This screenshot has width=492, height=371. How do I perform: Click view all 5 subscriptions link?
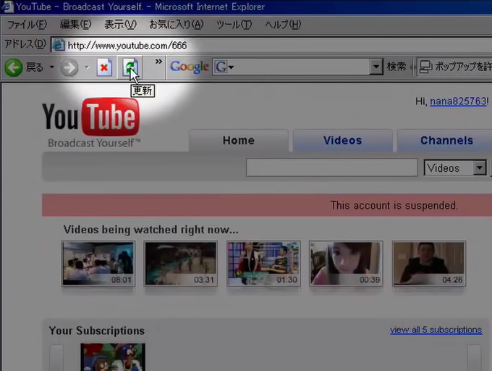[436, 330]
